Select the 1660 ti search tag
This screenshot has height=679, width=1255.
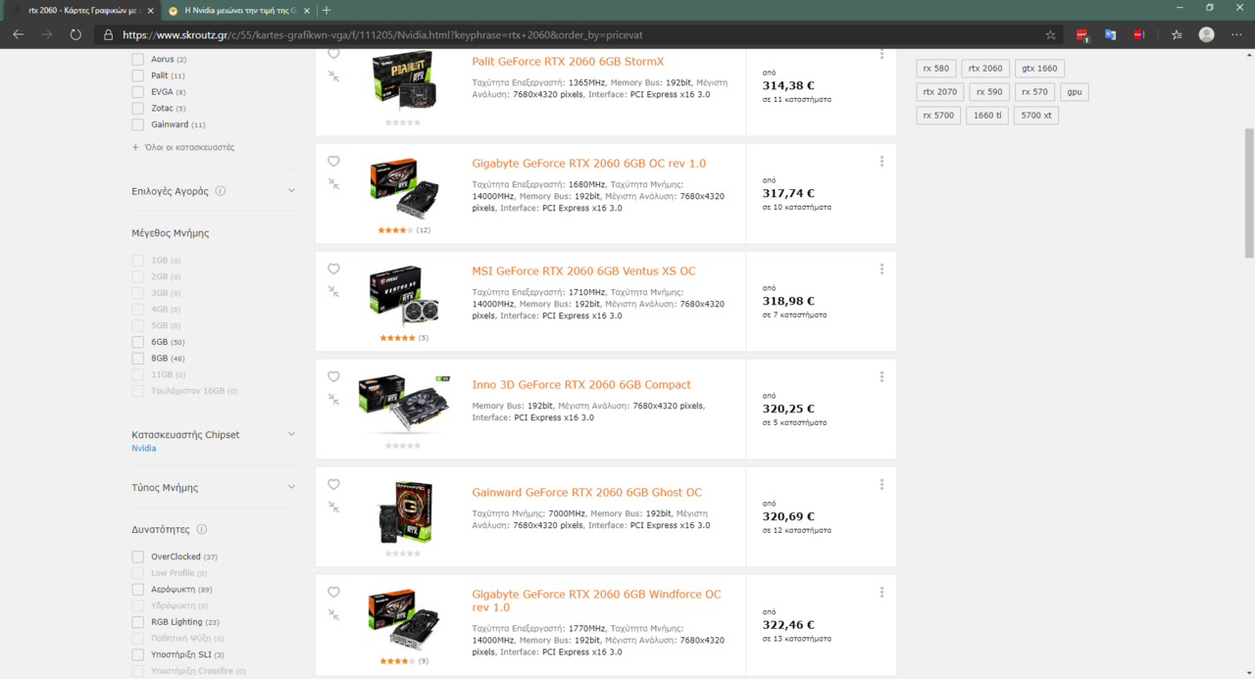pos(987,116)
